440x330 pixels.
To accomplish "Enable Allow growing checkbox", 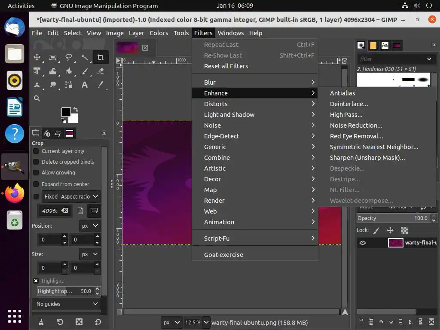I will click(36, 173).
